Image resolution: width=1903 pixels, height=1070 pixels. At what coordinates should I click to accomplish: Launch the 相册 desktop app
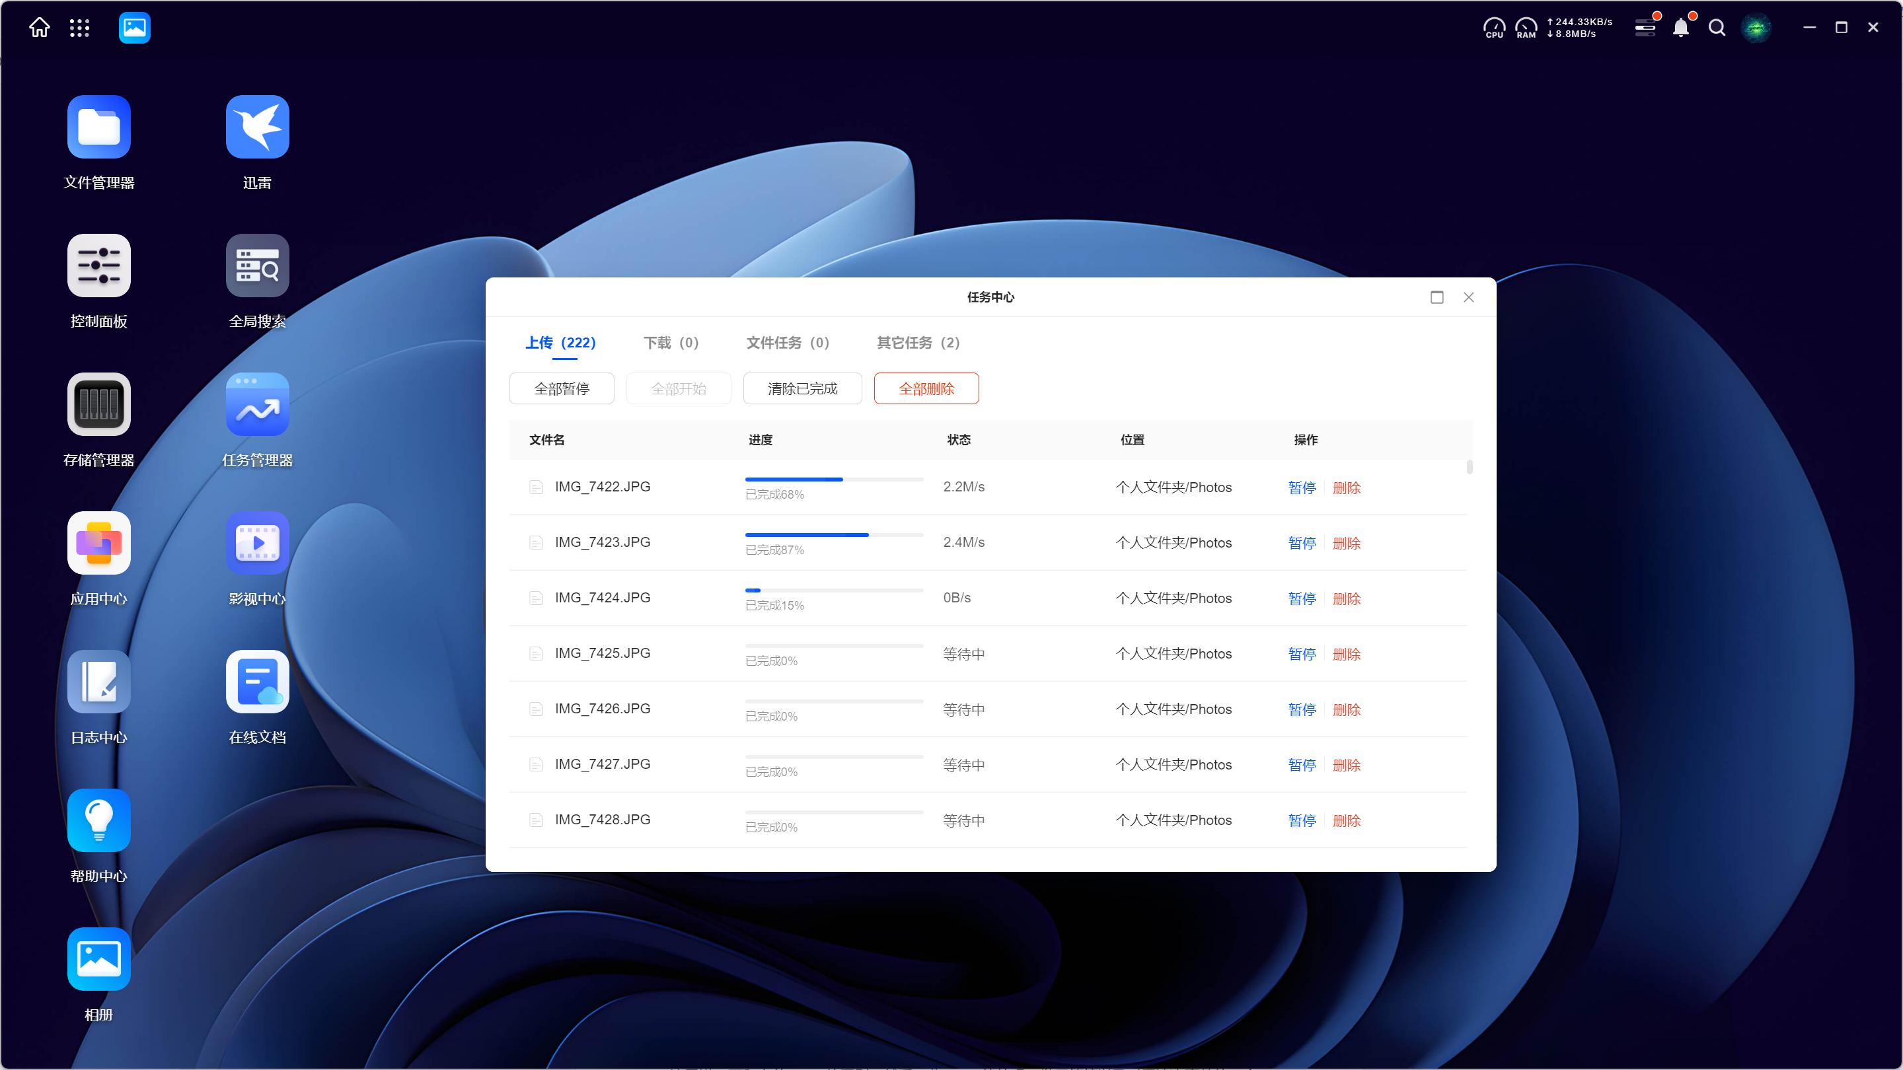tap(99, 960)
